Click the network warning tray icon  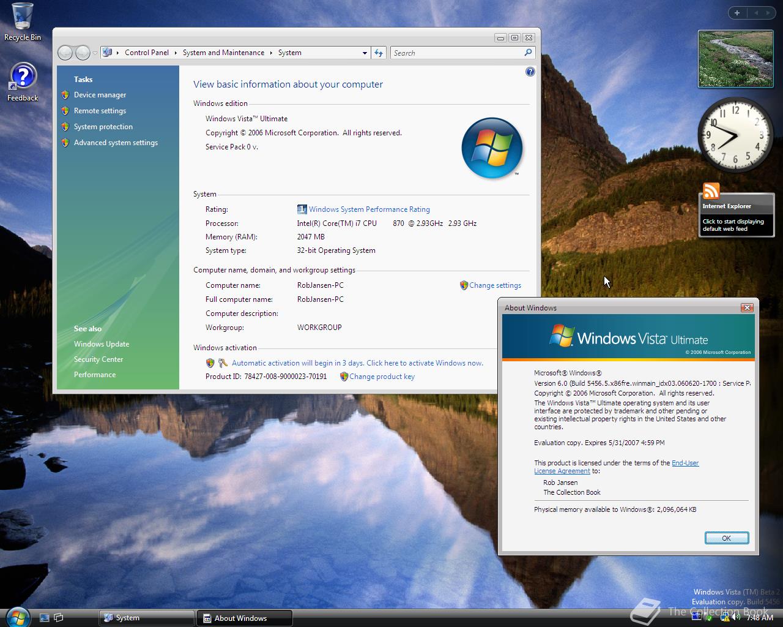click(x=724, y=617)
